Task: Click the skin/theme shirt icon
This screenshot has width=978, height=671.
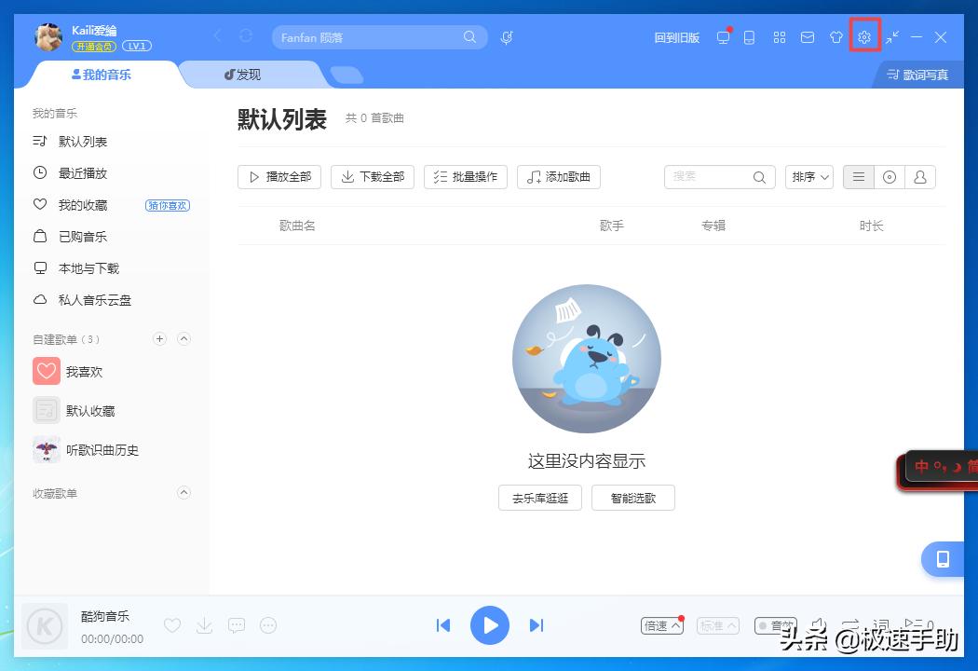Action: [835, 37]
